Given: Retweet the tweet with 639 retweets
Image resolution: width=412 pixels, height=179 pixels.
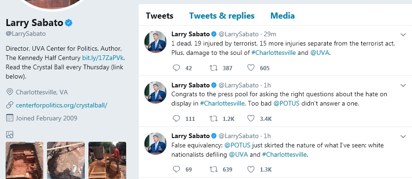Looking at the screenshot, I should tap(213, 169).
